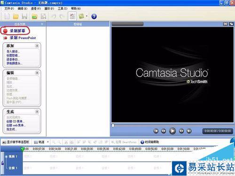Click the green playhead marker on the timeline

tap(23, 149)
